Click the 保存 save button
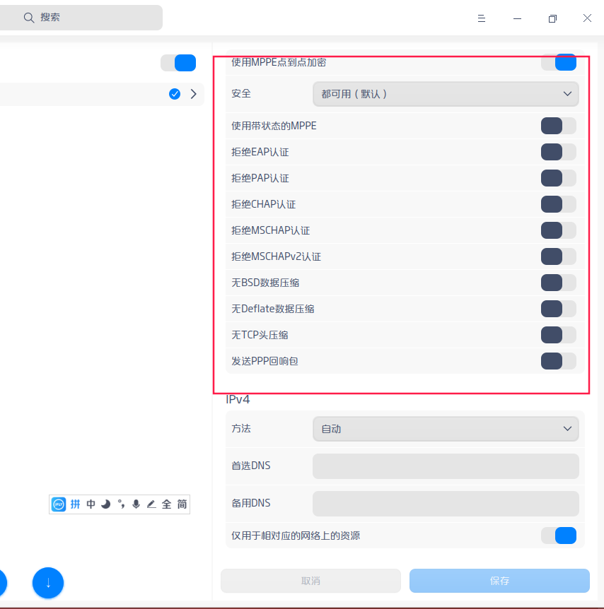 click(499, 581)
